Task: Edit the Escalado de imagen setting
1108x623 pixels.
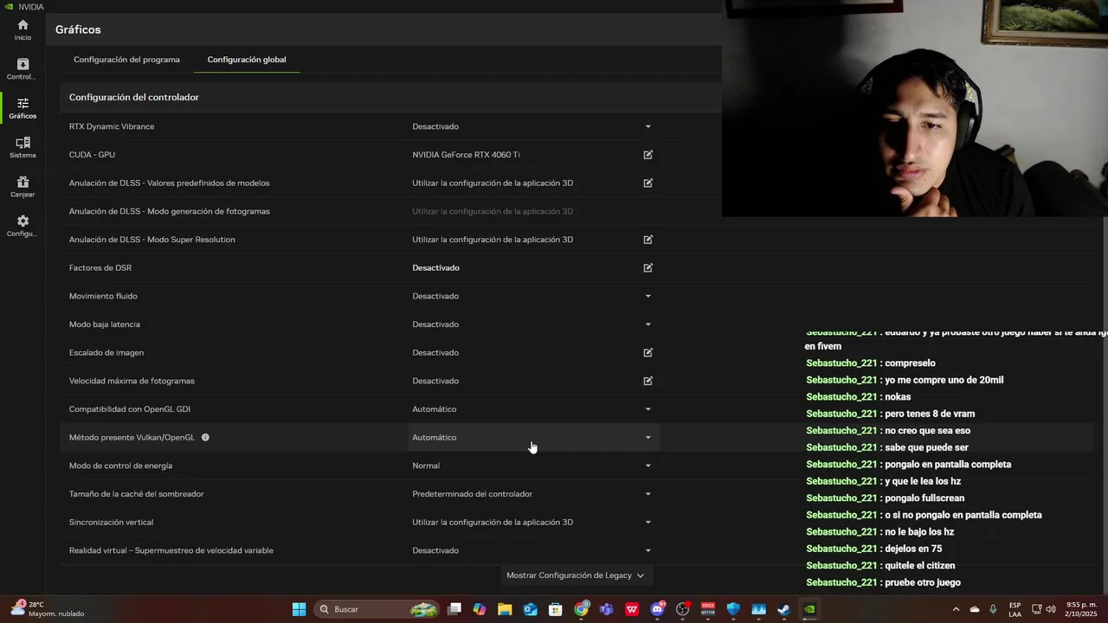Action: point(647,353)
